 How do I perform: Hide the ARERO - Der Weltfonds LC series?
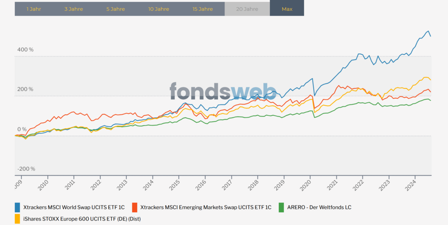coord(319,208)
